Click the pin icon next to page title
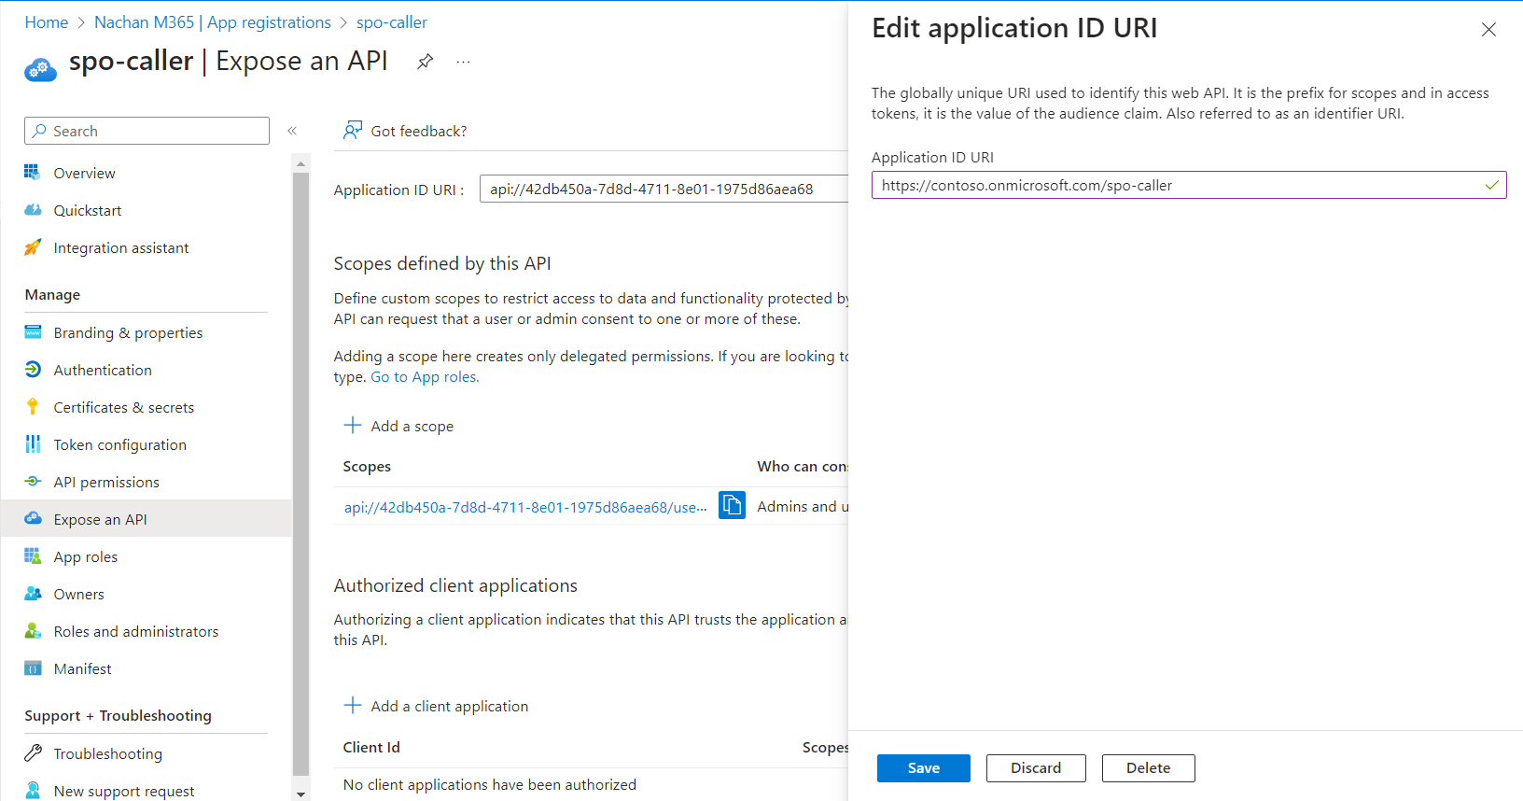1523x801 pixels. 426,62
